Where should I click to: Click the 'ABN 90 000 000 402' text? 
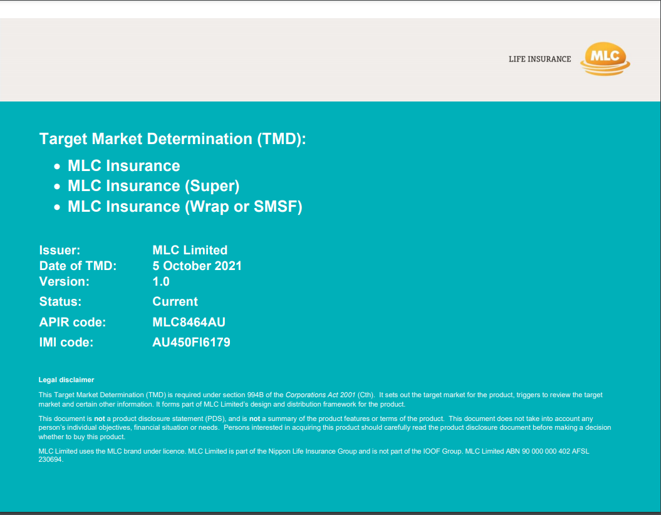point(538,451)
